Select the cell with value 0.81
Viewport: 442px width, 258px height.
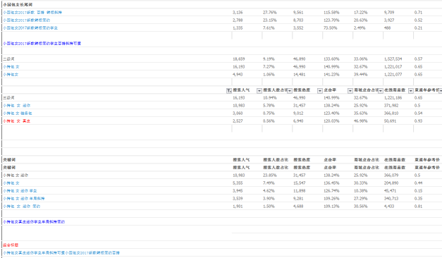tap(418, 206)
